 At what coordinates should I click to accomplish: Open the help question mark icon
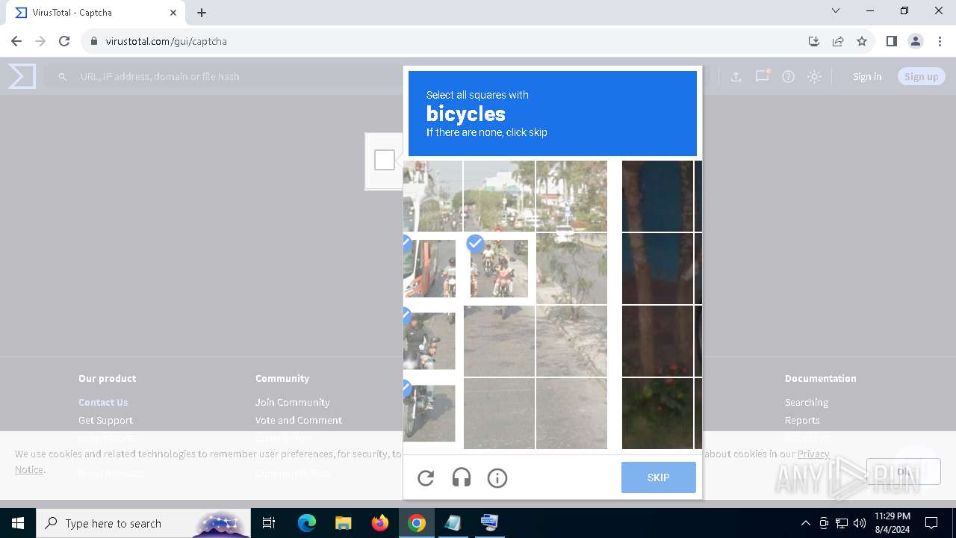[788, 76]
